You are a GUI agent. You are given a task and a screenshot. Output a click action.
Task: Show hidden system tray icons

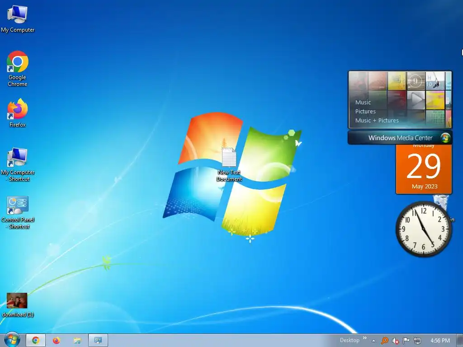click(373, 341)
